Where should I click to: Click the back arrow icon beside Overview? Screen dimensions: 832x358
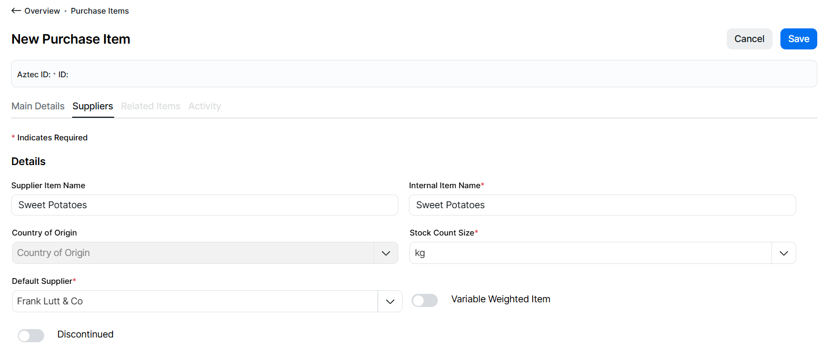coord(16,11)
